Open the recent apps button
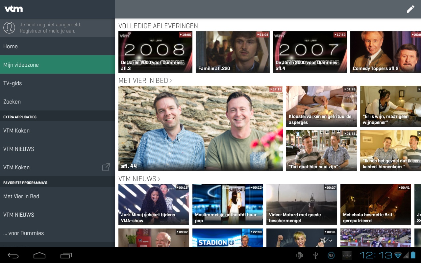This screenshot has height=263, width=421. pos(66,255)
